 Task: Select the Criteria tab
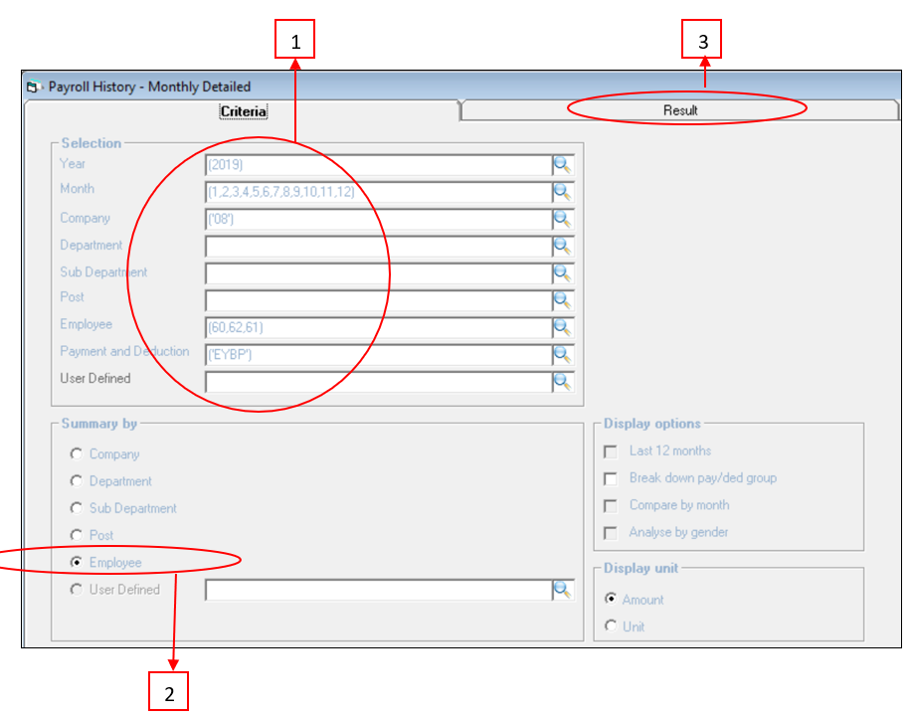243,111
